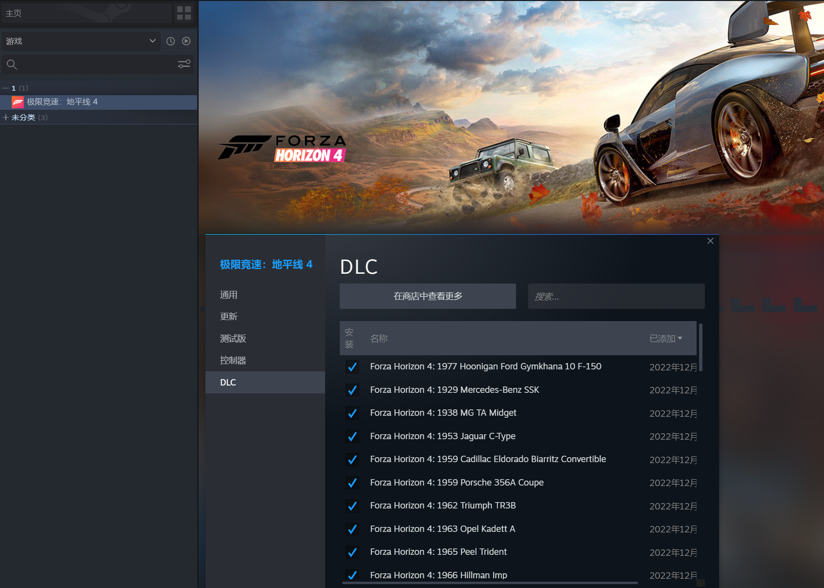Uncheck 1938 MG TA Midget DLC
Screen dimensions: 824x588
click(352, 413)
